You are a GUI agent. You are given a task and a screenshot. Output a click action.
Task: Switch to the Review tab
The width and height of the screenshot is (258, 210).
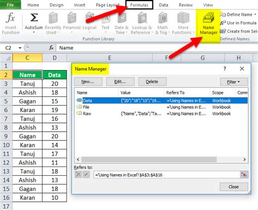[x=186, y=5]
